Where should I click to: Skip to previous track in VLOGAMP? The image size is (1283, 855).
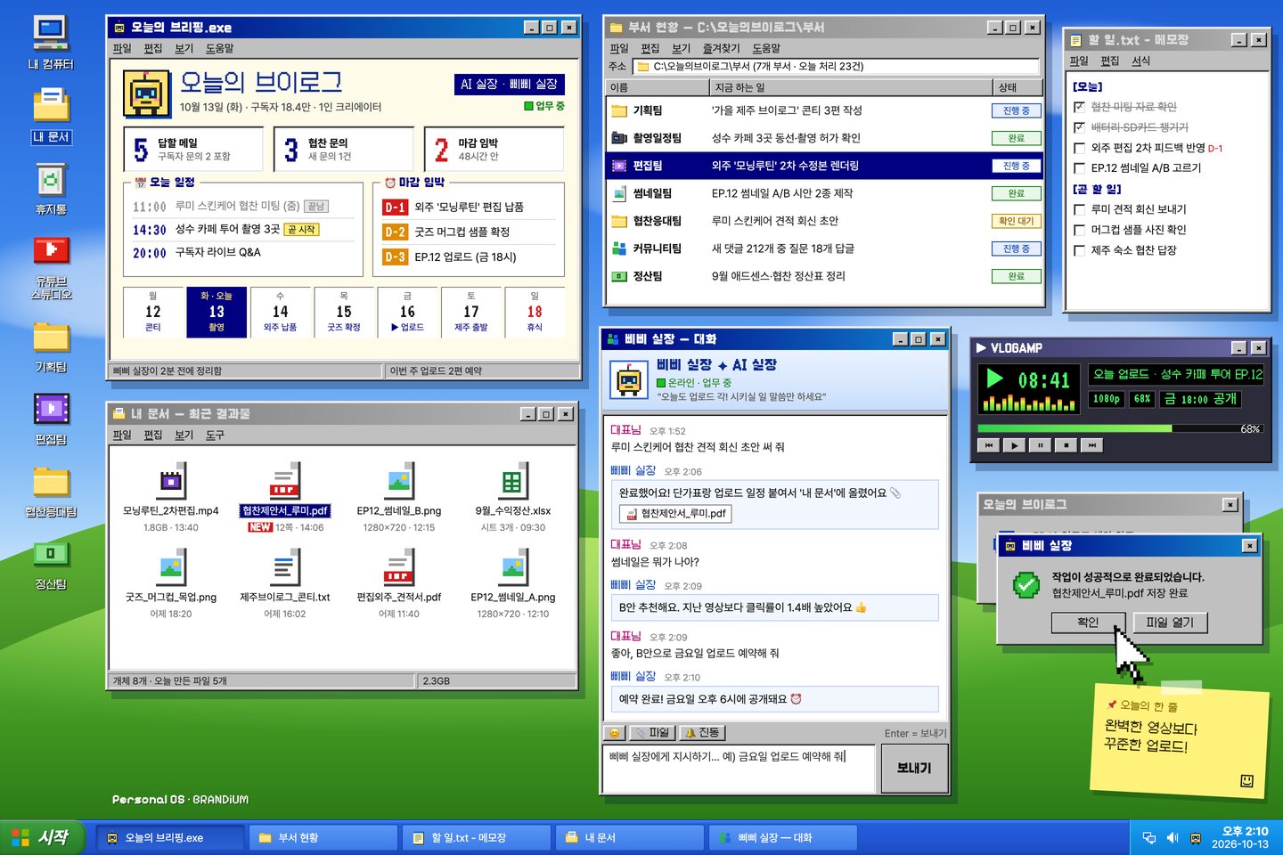[x=988, y=445]
